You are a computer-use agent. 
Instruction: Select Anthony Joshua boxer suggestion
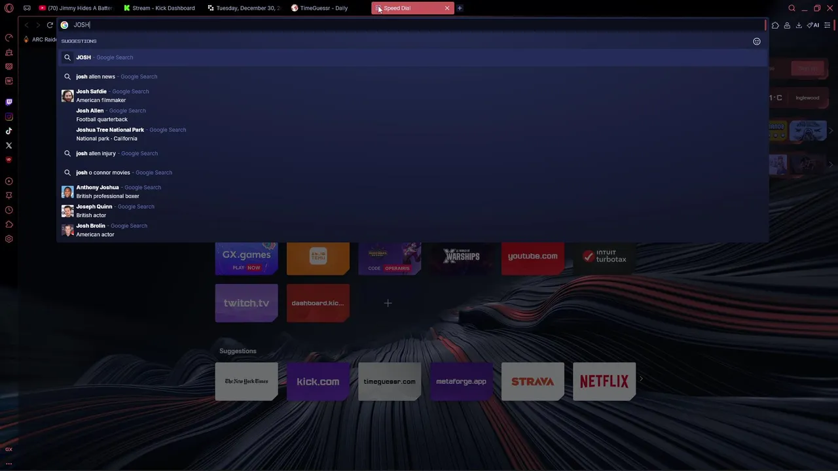point(412,192)
